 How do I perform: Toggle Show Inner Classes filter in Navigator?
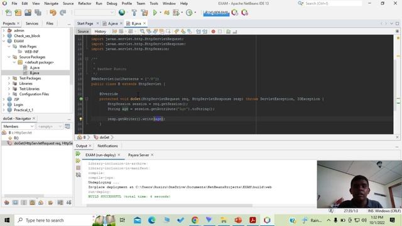point(41,202)
